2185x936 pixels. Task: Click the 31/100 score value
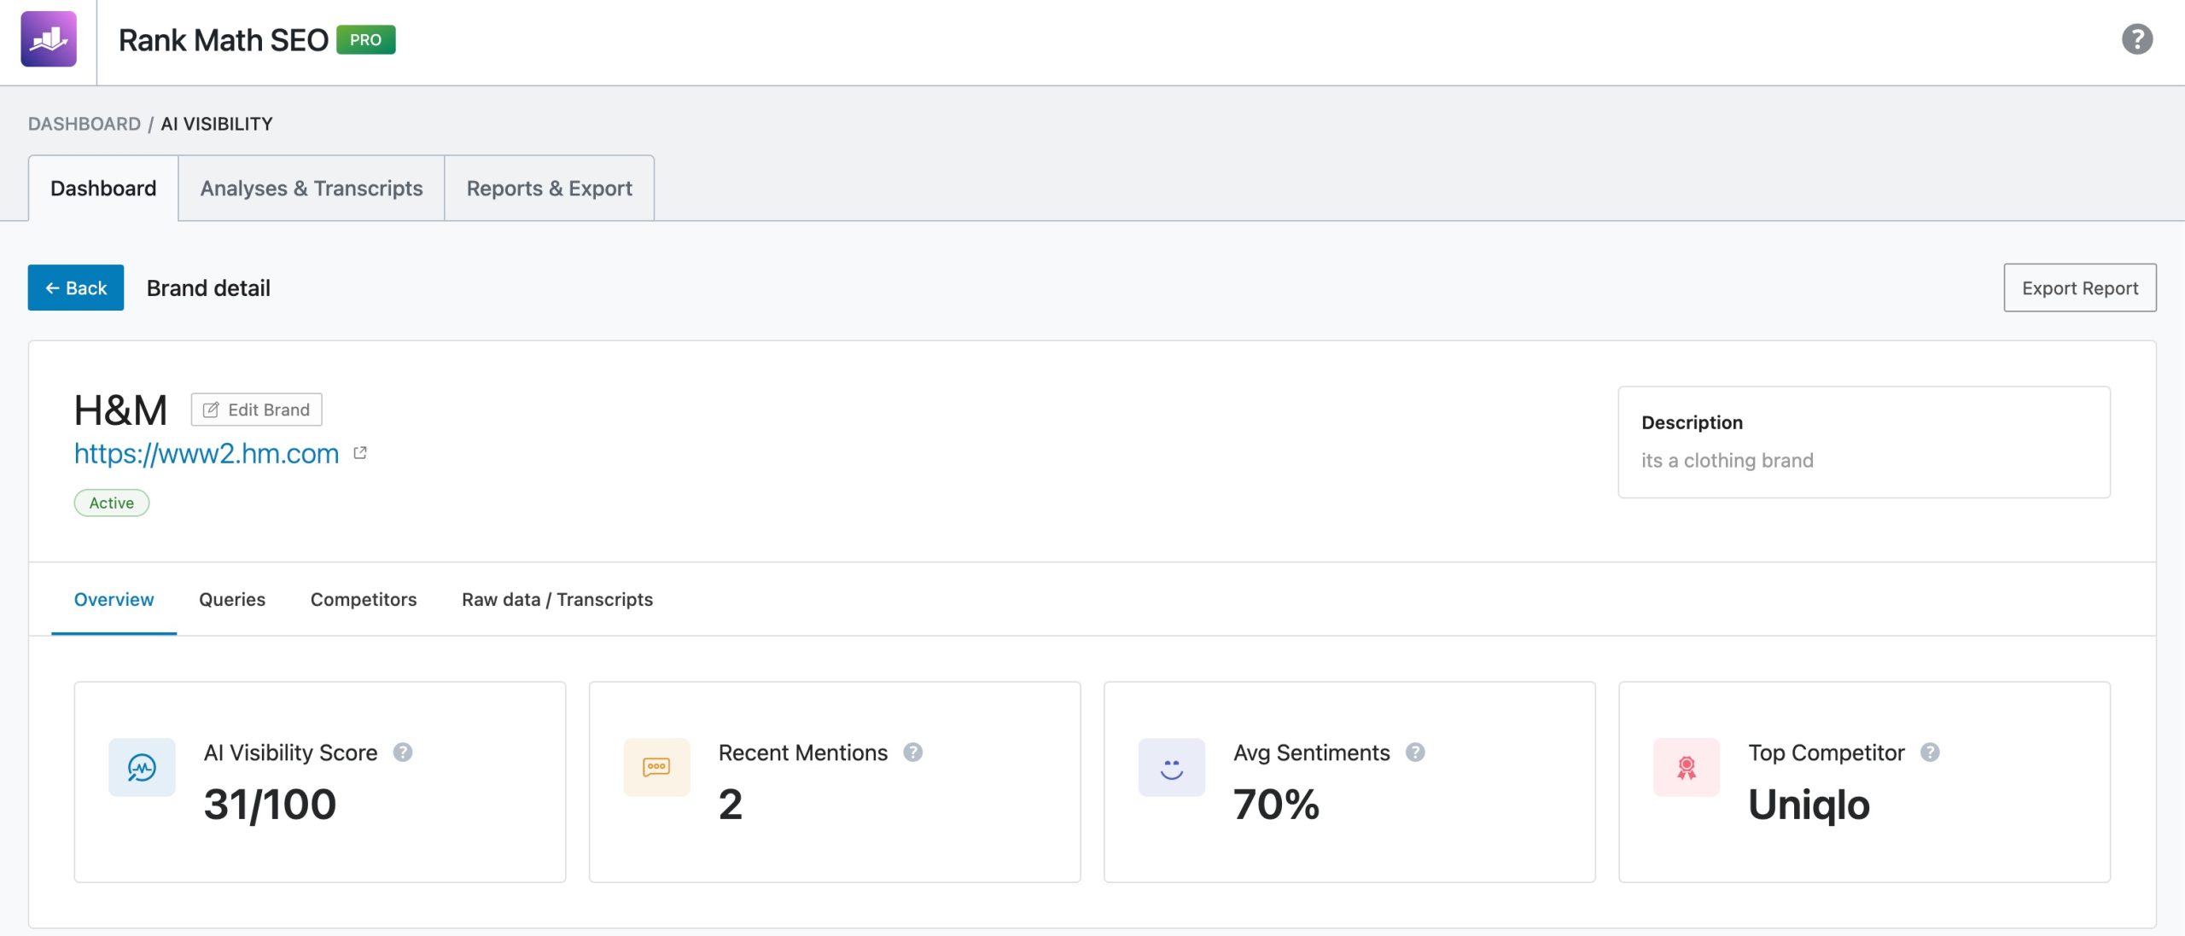(x=271, y=805)
